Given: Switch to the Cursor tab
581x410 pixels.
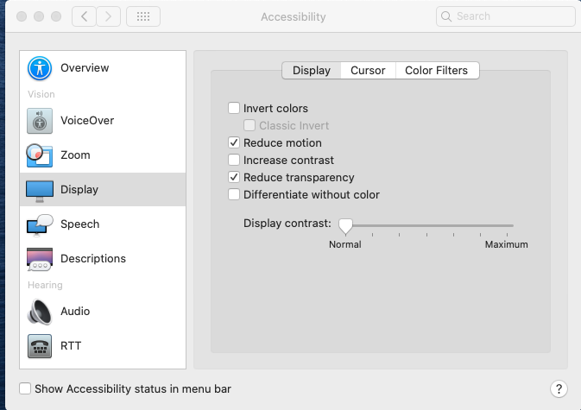Looking at the screenshot, I should pyautogui.click(x=368, y=71).
